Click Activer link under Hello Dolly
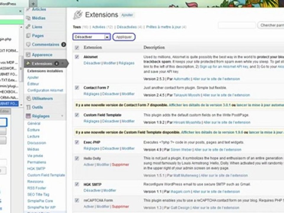 click(x=89, y=164)
